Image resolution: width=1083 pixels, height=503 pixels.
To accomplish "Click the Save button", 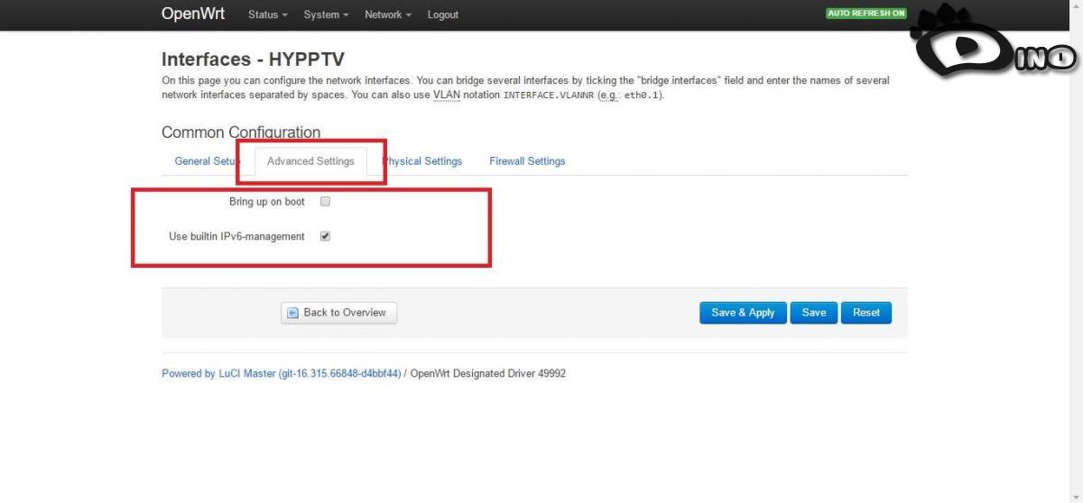I will coord(814,313).
